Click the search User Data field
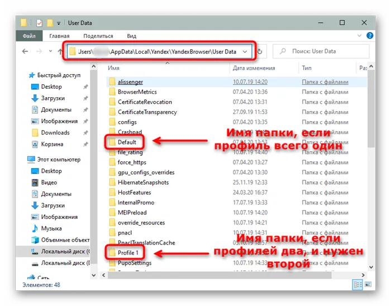 321,51
